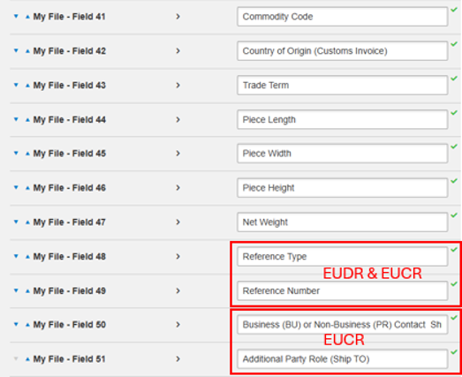Expand chevron for My File - Field 49

[178, 290]
